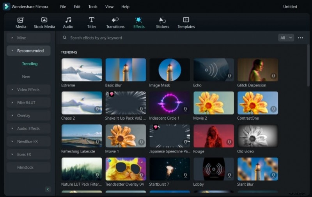Select the Image Mask effect thumbnail
This screenshot has width=312, height=197.
pyautogui.click(x=170, y=70)
